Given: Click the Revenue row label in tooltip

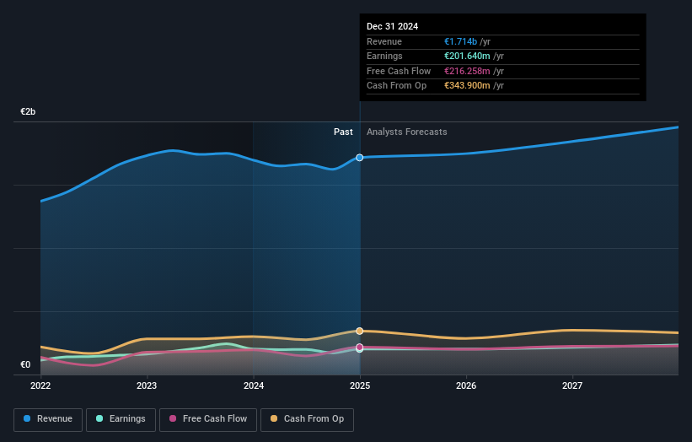Looking at the screenshot, I should point(384,41).
